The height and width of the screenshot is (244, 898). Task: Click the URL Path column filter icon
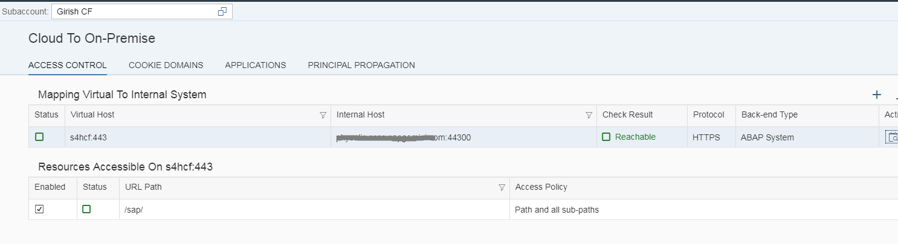pos(502,187)
